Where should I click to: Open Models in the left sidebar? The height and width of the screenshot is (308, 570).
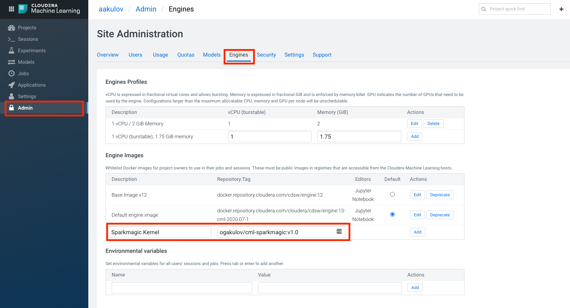coord(26,62)
